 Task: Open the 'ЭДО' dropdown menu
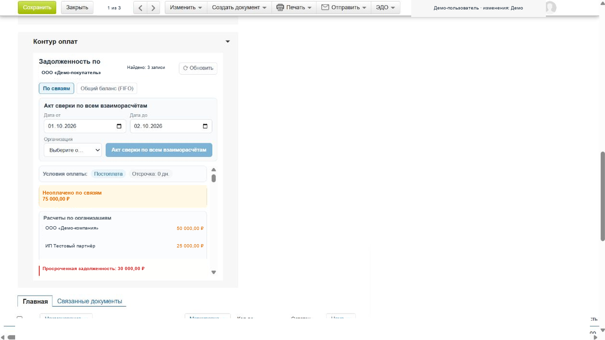pyautogui.click(x=386, y=8)
